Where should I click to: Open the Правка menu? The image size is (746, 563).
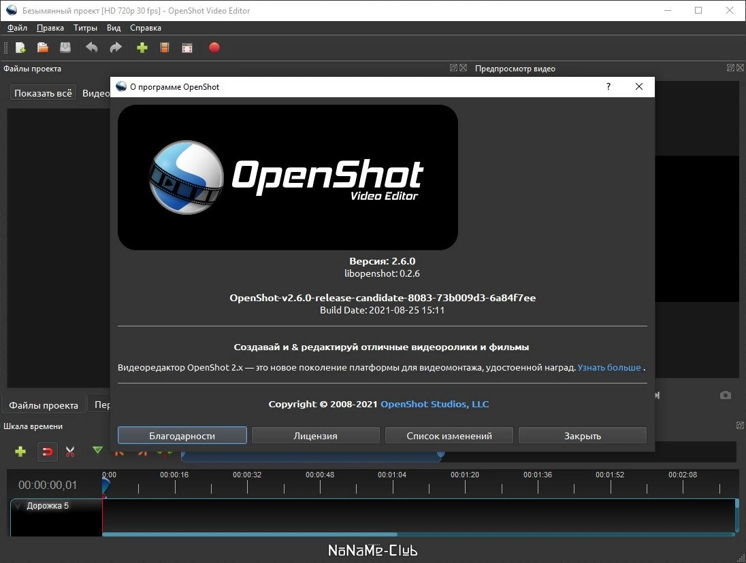coord(50,28)
